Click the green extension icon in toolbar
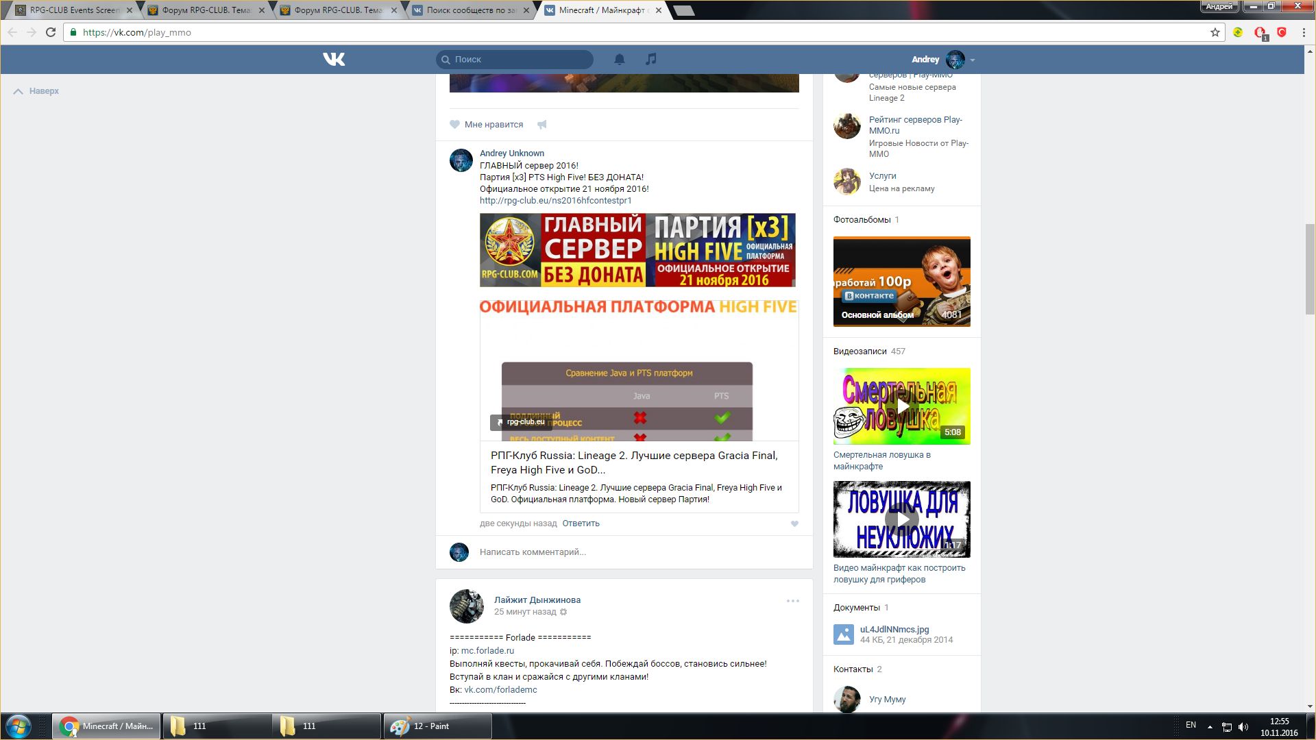This screenshot has height=740, width=1316. click(1238, 32)
